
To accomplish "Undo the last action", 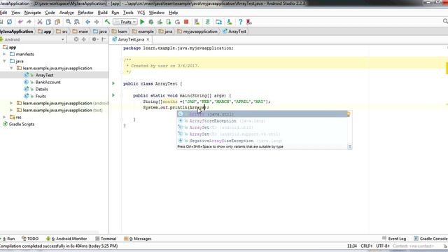I will point(20,22).
